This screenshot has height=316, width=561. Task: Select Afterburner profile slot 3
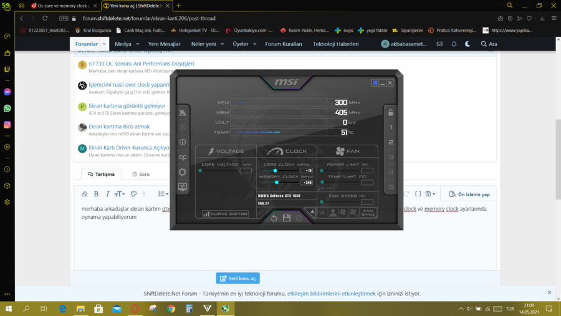pyautogui.click(x=391, y=157)
